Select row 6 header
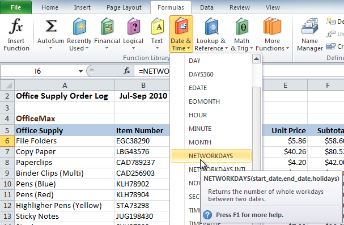Image resolution: width=344 pixels, height=225 pixels. click(x=7, y=141)
